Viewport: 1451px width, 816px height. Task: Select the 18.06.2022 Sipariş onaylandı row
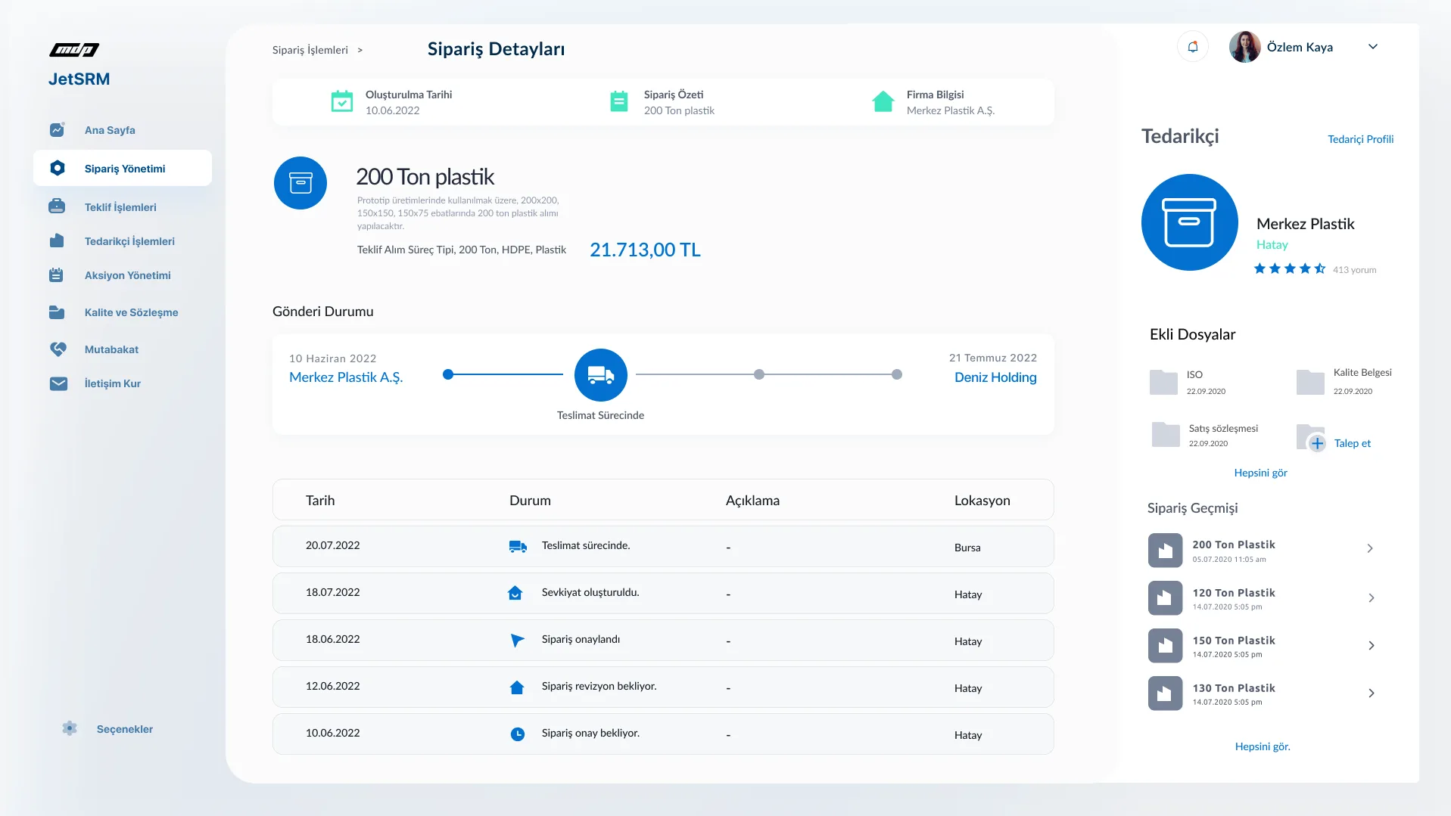(662, 640)
